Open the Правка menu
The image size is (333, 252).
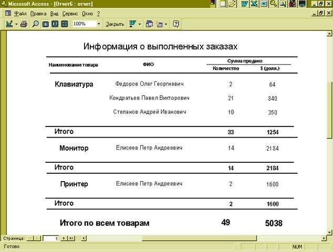[38, 14]
